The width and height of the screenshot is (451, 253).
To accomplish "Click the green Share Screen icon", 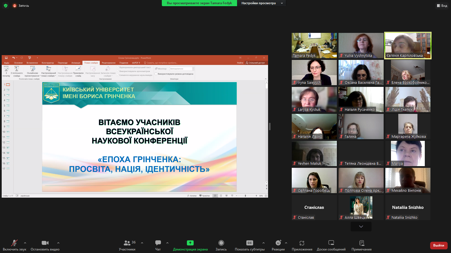I will (190, 243).
